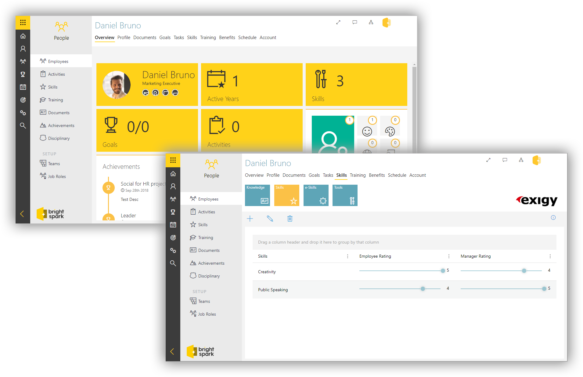Select the Creativity skill row

click(x=404, y=272)
